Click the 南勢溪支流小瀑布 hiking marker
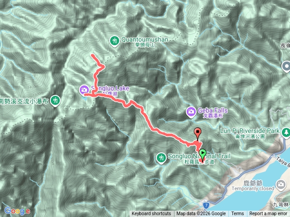 click(x=55, y=101)
